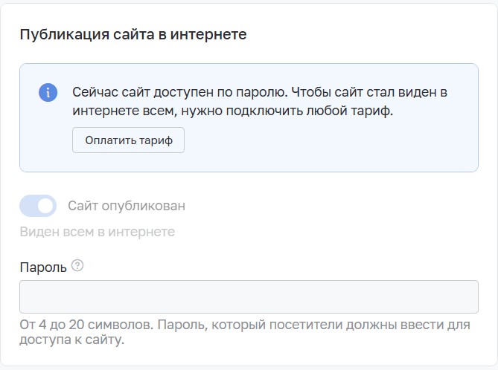
Task: Click the word интернете in the heading
Action: tap(208, 35)
